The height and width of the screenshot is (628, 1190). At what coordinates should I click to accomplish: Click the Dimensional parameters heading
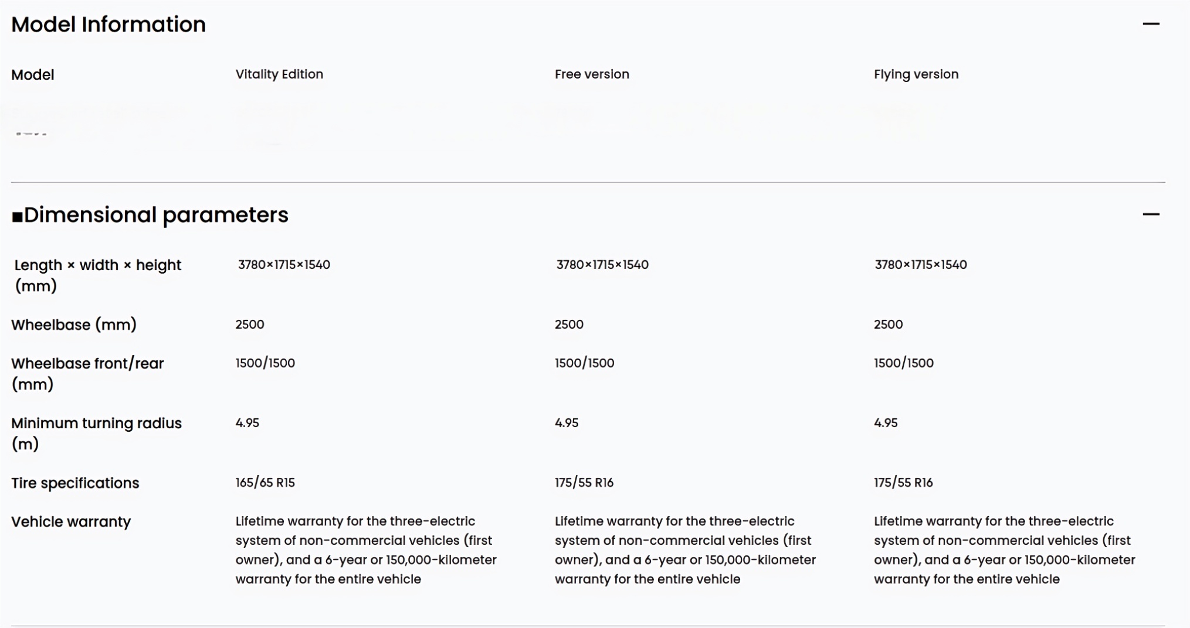click(x=150, y=215)
